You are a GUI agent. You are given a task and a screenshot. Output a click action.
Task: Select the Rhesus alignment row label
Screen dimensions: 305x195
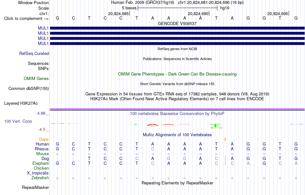coord(42,149)
